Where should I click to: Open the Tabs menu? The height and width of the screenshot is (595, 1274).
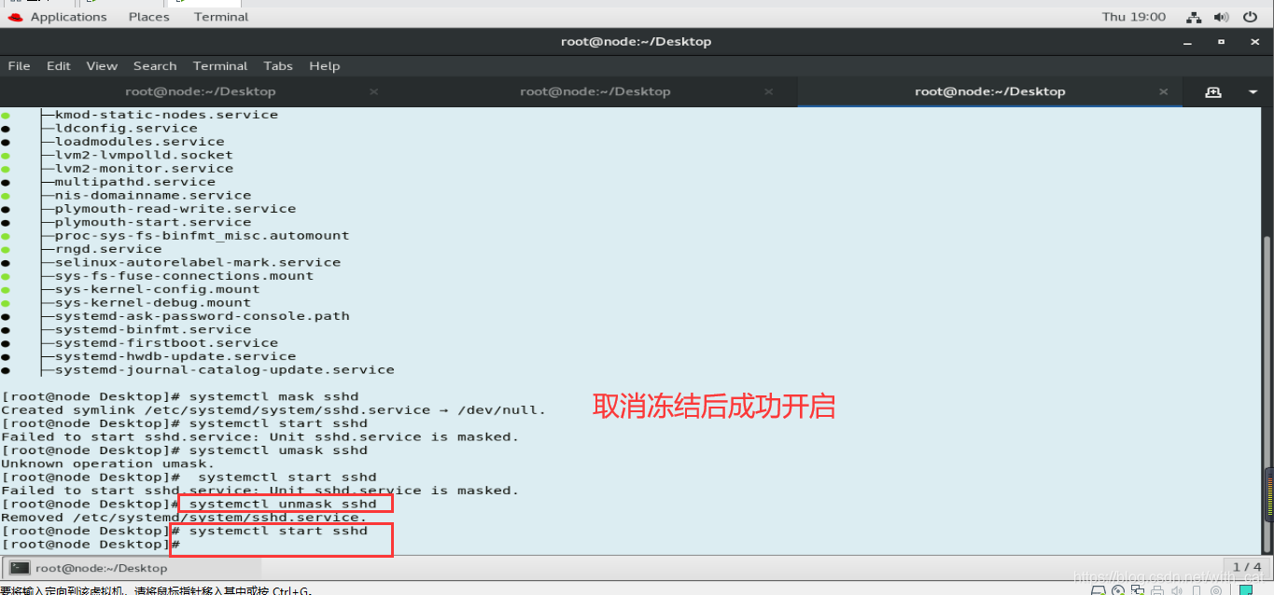tap(278, 66)
